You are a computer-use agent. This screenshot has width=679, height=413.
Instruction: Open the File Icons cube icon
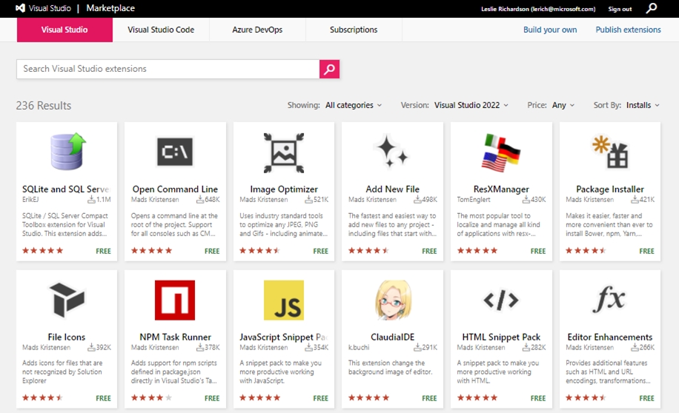[x=67, y=300]
